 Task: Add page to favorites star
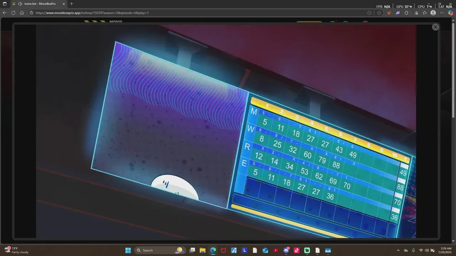pyautogui.click(x=379, y=13)
